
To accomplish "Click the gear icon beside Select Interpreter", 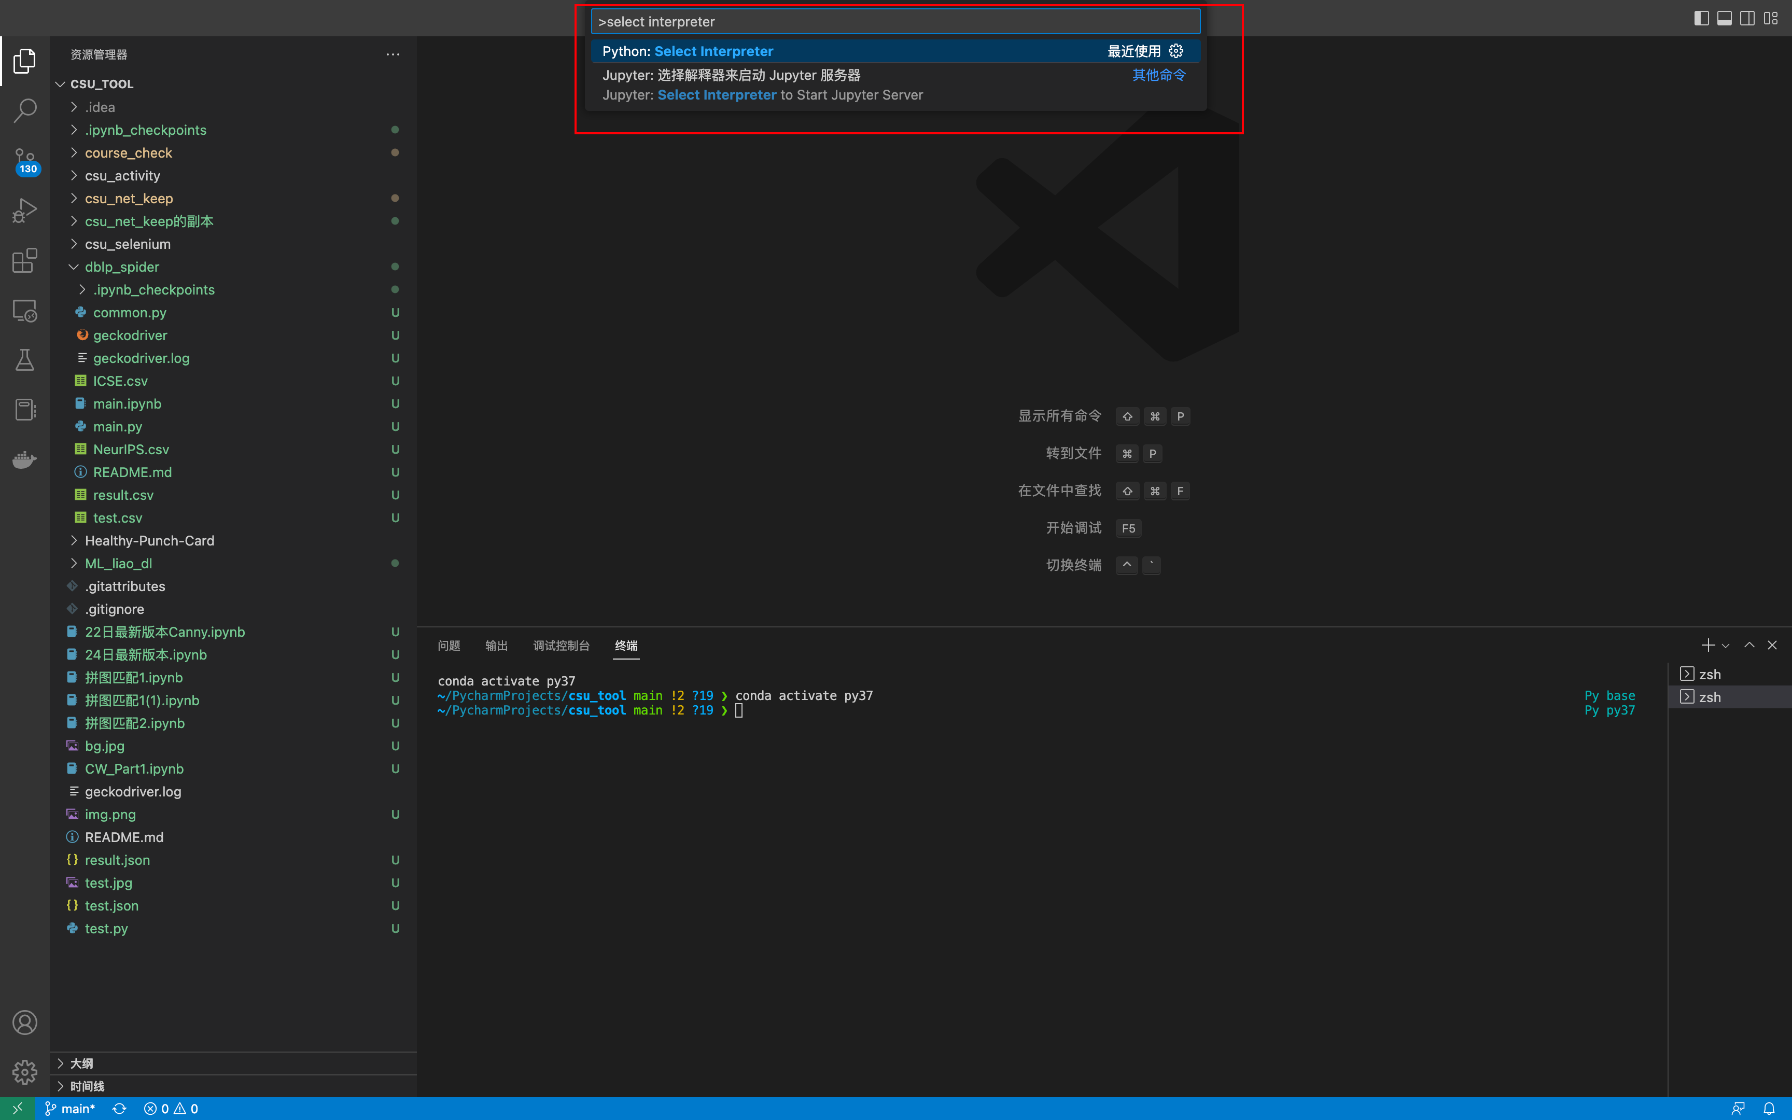I will pyautogui.click(x=1176, y=51).
